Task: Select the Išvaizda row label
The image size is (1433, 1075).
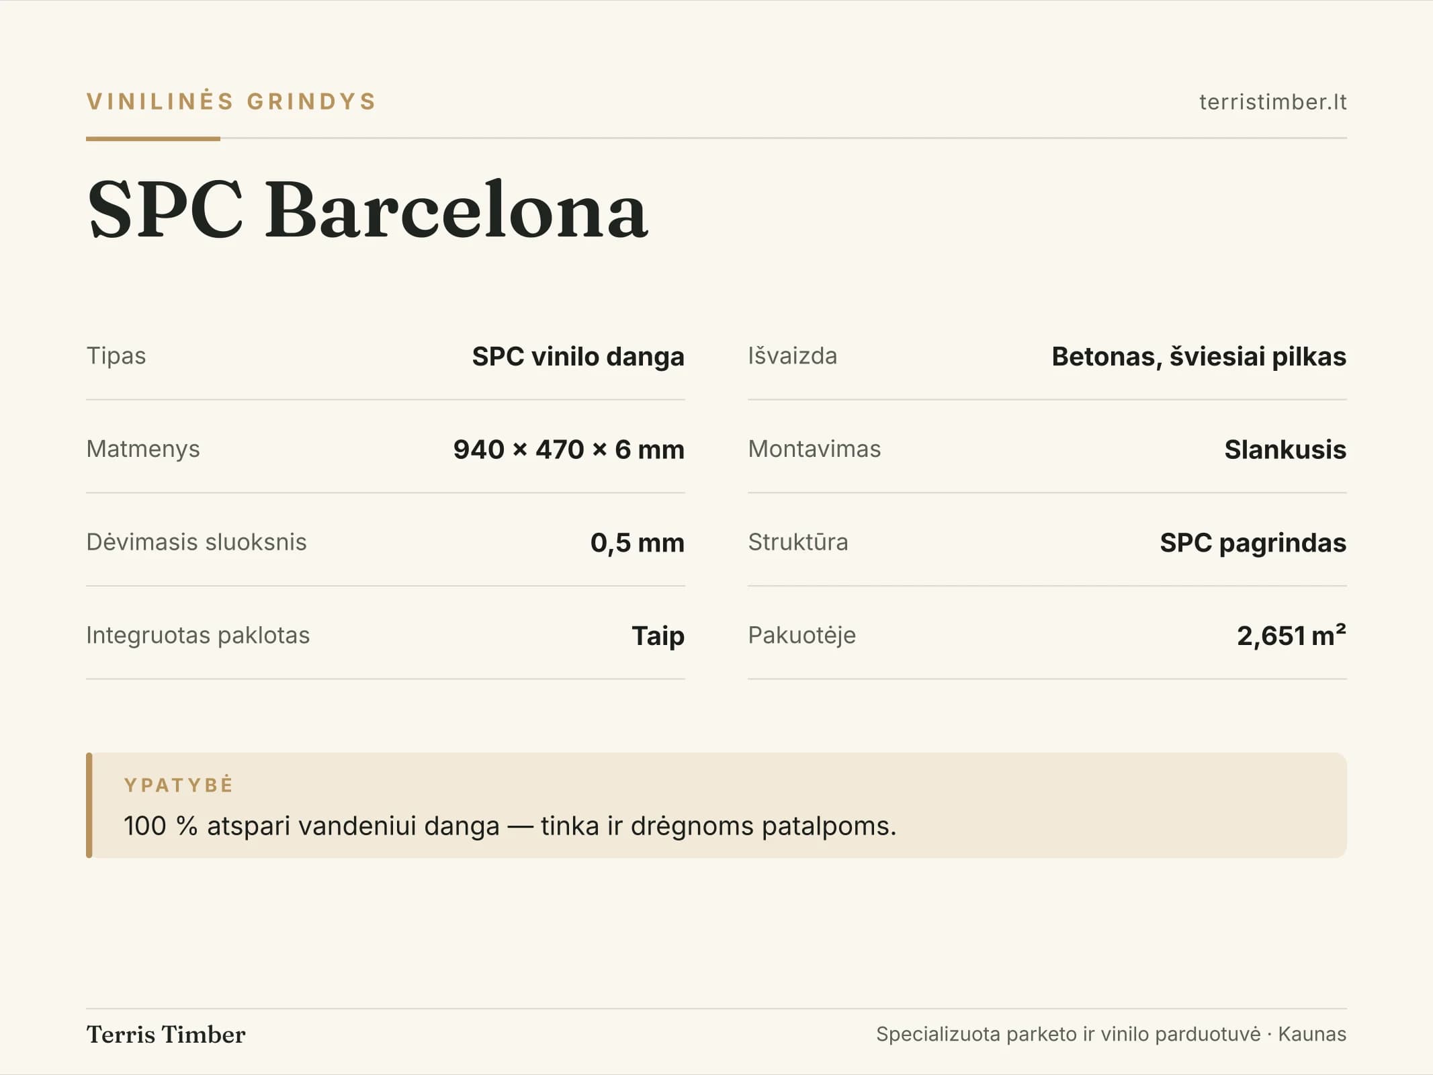Action: click(x=792, y=355)
